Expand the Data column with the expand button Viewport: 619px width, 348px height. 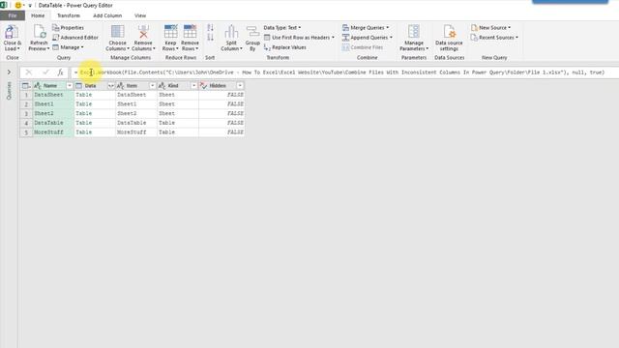[111, 86]
